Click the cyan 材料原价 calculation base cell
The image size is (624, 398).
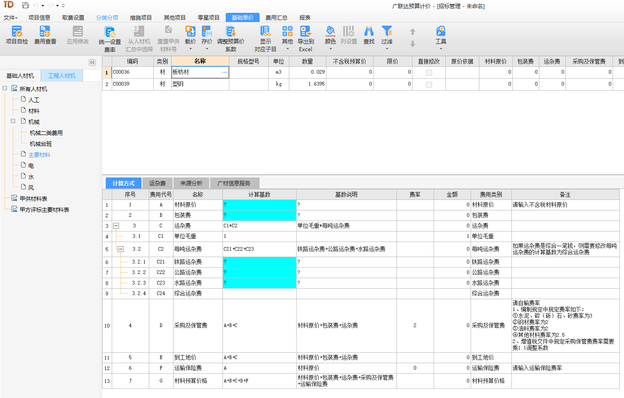(x=259, y=205)
